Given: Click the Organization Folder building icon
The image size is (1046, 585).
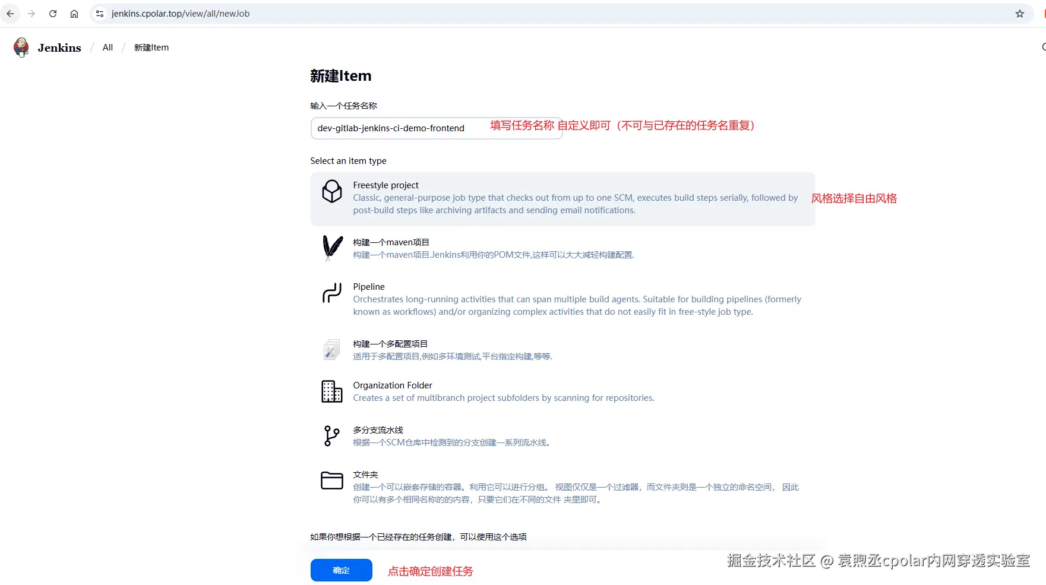Looking at the screenshot, I should (x=332, y=391).
